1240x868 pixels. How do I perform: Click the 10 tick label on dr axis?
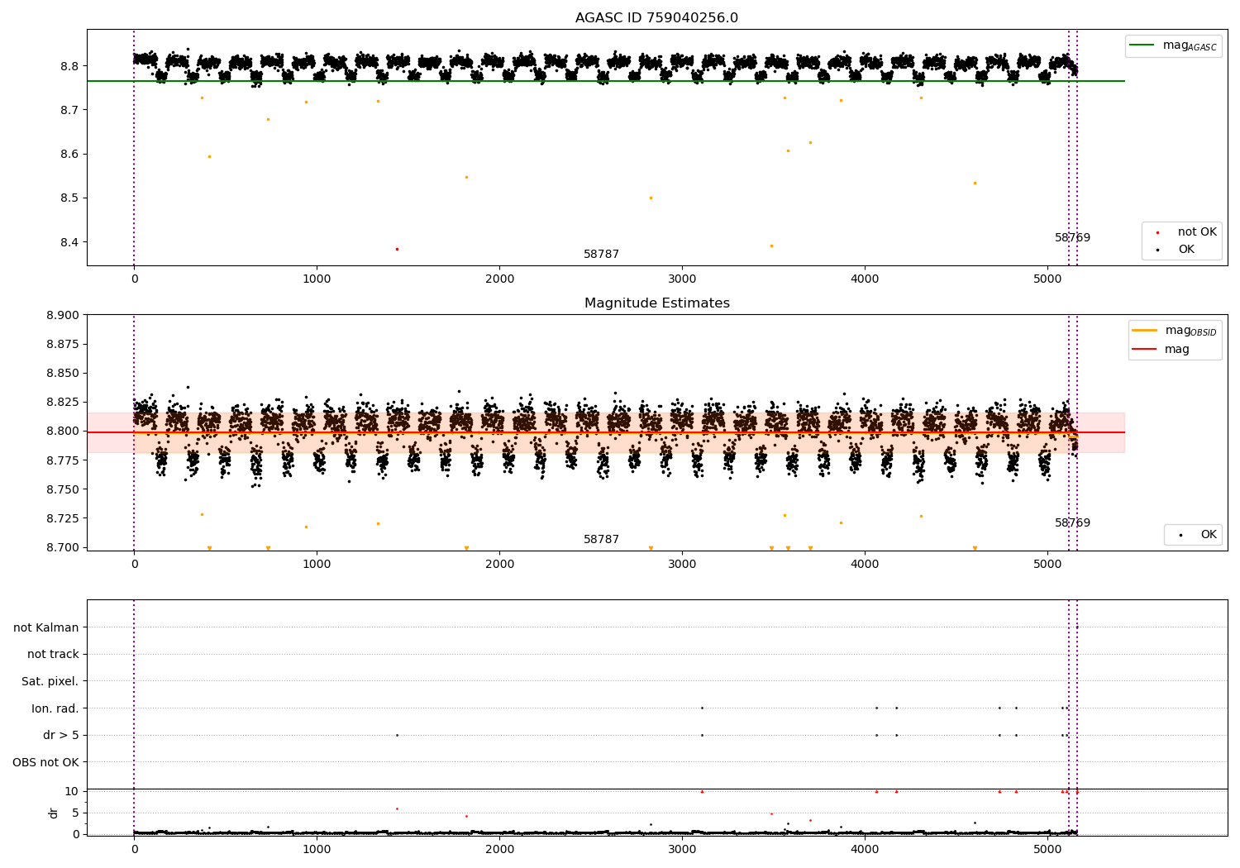click(x=72, y=791)
